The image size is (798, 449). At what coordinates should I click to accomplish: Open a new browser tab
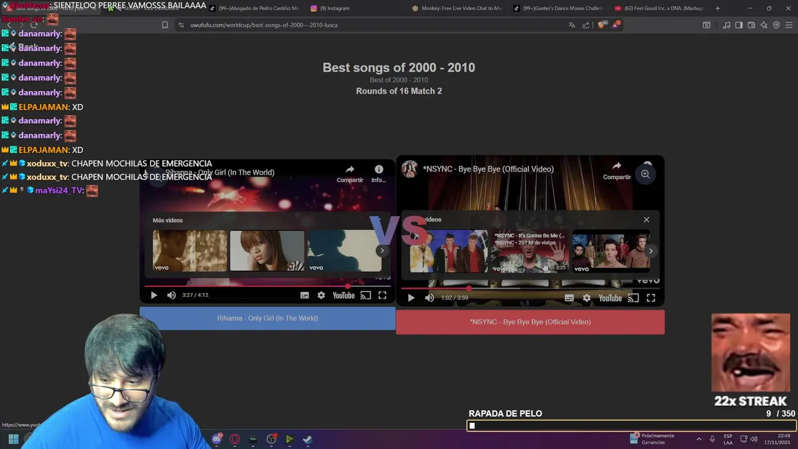pos(718,8)
